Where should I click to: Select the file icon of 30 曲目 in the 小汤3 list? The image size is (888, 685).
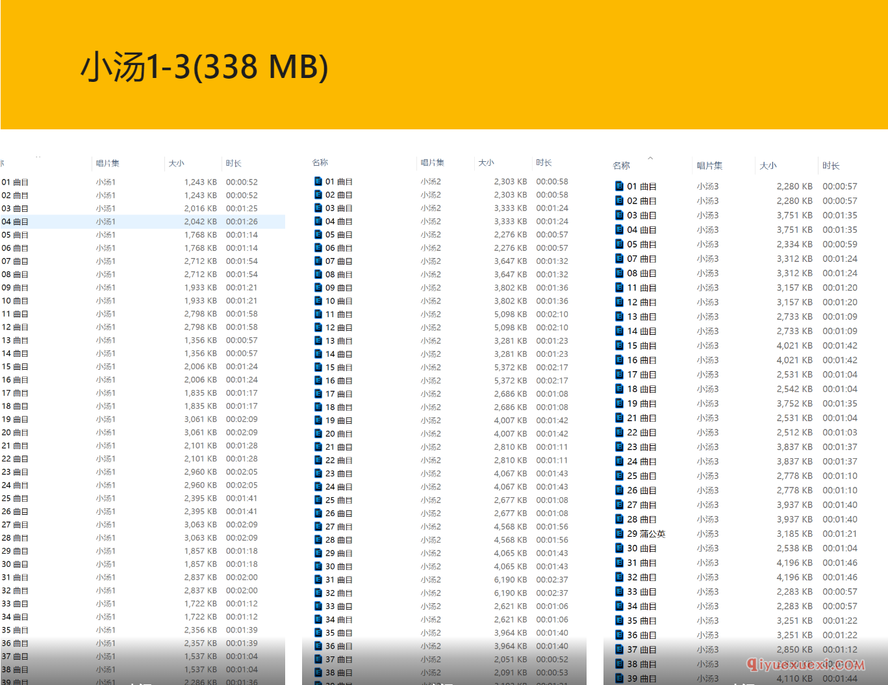(619, 548)
